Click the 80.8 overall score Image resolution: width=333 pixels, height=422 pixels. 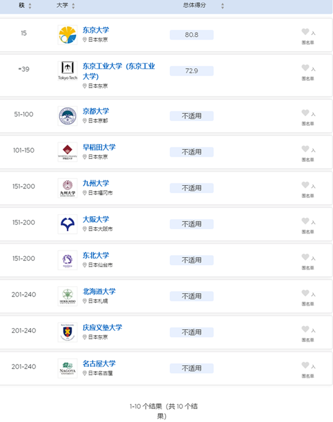(x=191, y=34)
